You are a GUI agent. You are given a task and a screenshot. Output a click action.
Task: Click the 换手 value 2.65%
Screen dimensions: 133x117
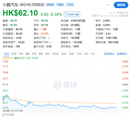pyautogui.click(x=107, y=21)
